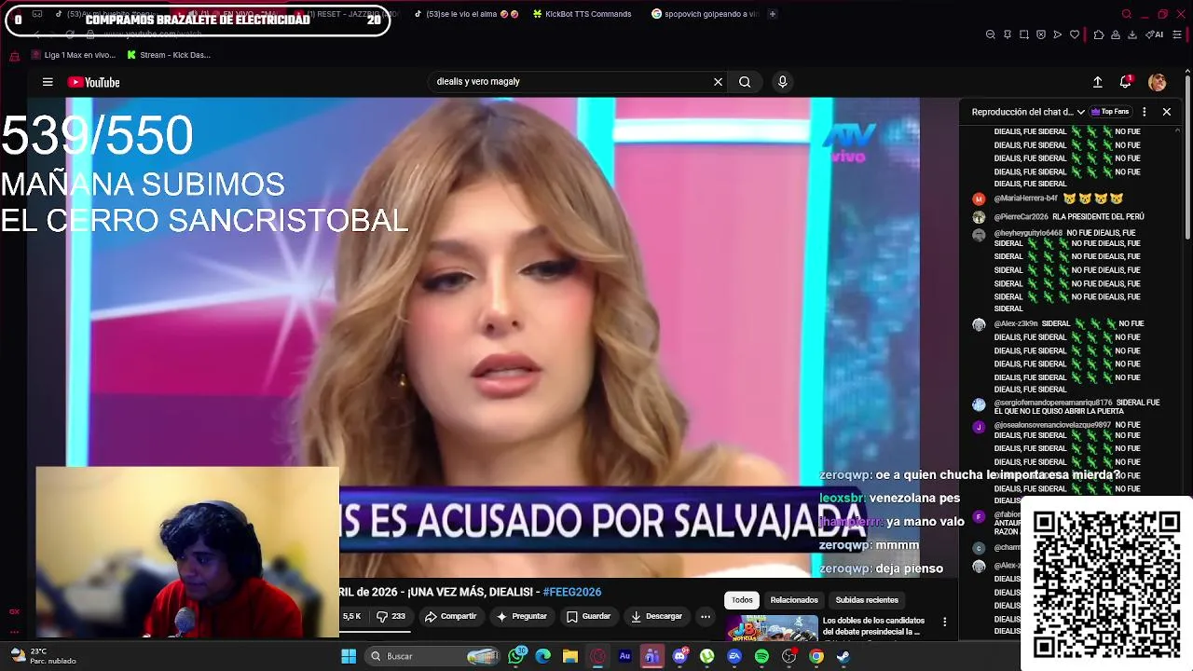Image resolution: width=1193 pixels, height=671 pixels.
Task: Select the Relacionados filter chip
Action: coord(794,600)
